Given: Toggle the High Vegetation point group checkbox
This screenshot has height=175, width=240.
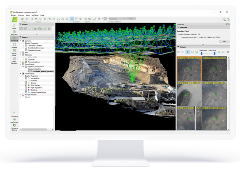Looking at the screenshot, I should [x=26, y=87].
